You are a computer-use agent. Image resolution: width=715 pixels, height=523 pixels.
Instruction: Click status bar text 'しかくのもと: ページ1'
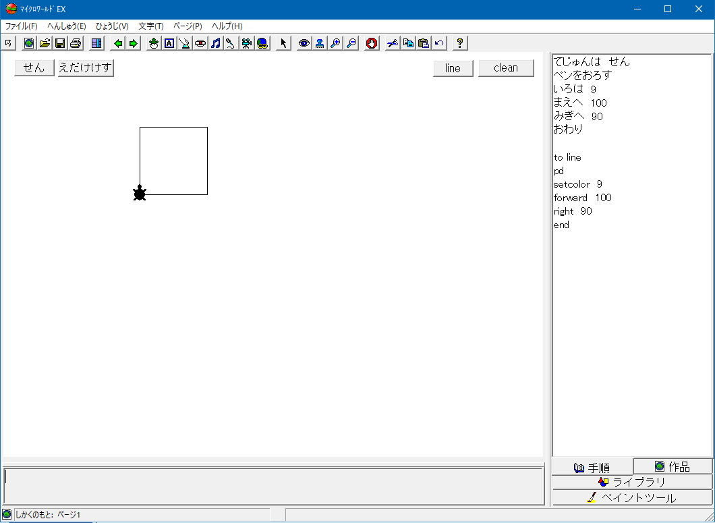coord(48,515)
